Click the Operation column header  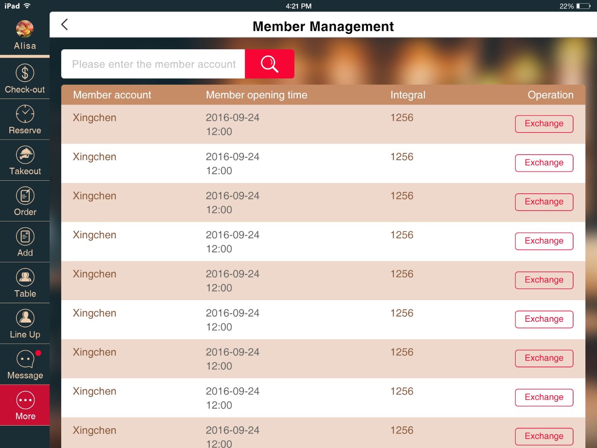(x=550, y=95)
